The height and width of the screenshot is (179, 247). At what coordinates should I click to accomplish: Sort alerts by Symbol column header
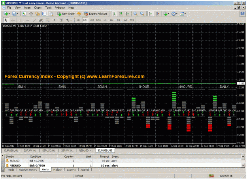click(x=16, y=156)
